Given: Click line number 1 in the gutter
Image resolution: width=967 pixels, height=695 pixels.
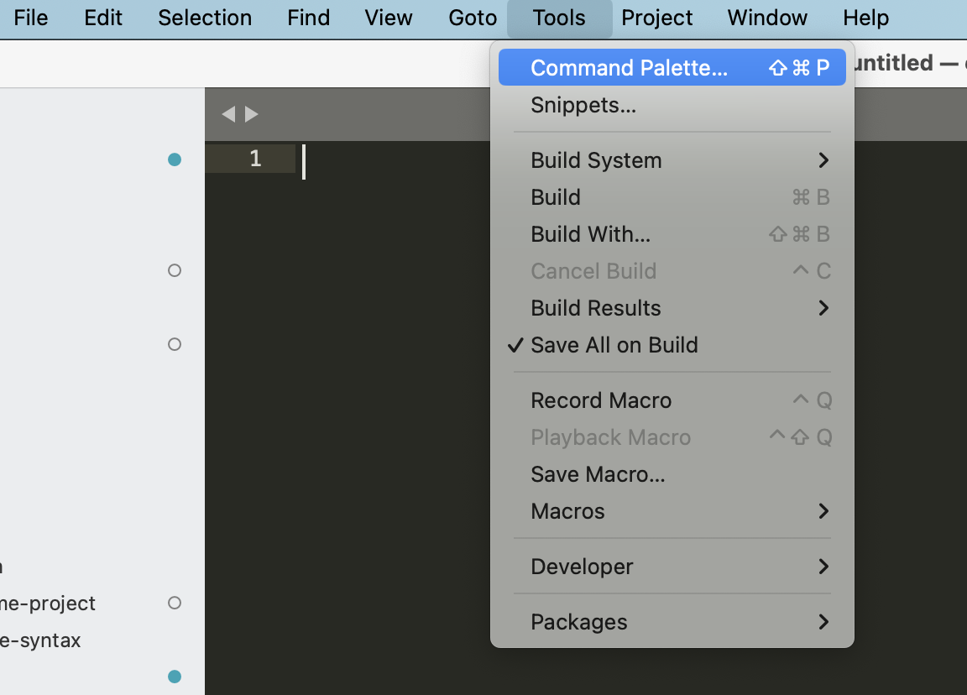Looking at the screenshot, I should pyautogui.click(x=255, y=159).
